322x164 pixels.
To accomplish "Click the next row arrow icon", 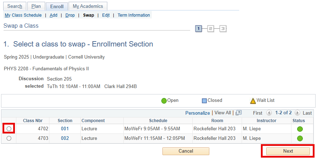I will pos(297,113).
